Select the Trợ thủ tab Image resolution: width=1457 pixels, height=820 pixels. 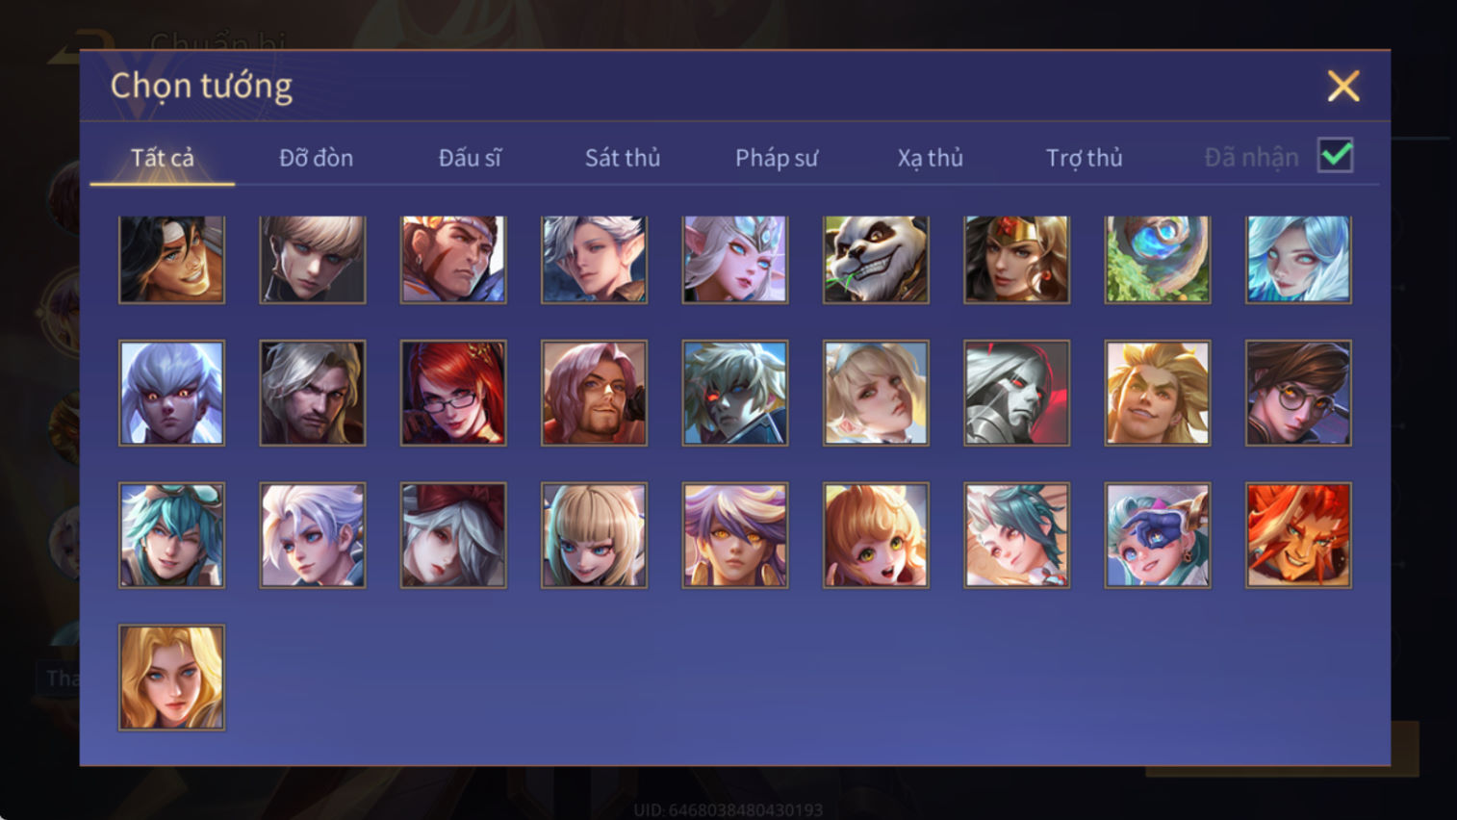1084,158
